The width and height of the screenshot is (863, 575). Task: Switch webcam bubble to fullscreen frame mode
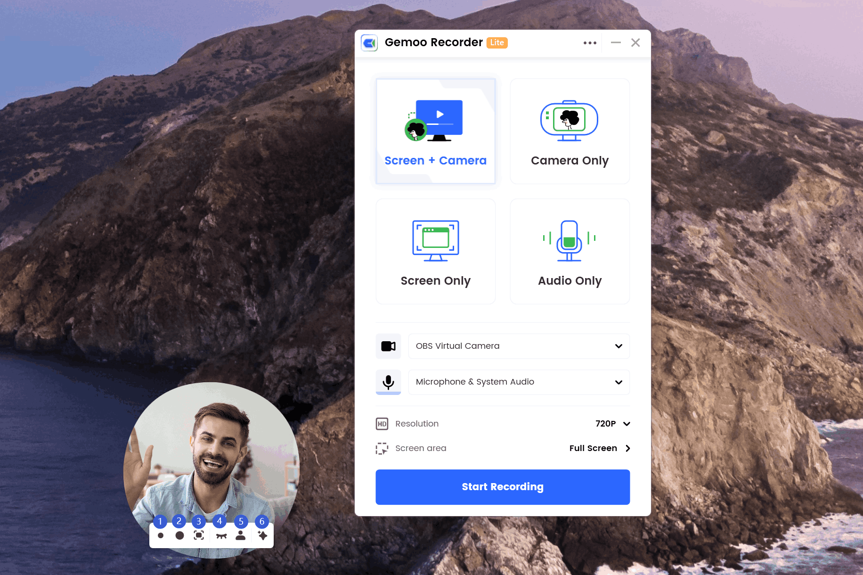click(199, 535)
